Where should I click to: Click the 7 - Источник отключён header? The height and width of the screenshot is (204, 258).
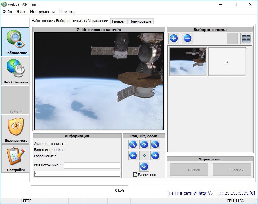click(x=99, y=30)
